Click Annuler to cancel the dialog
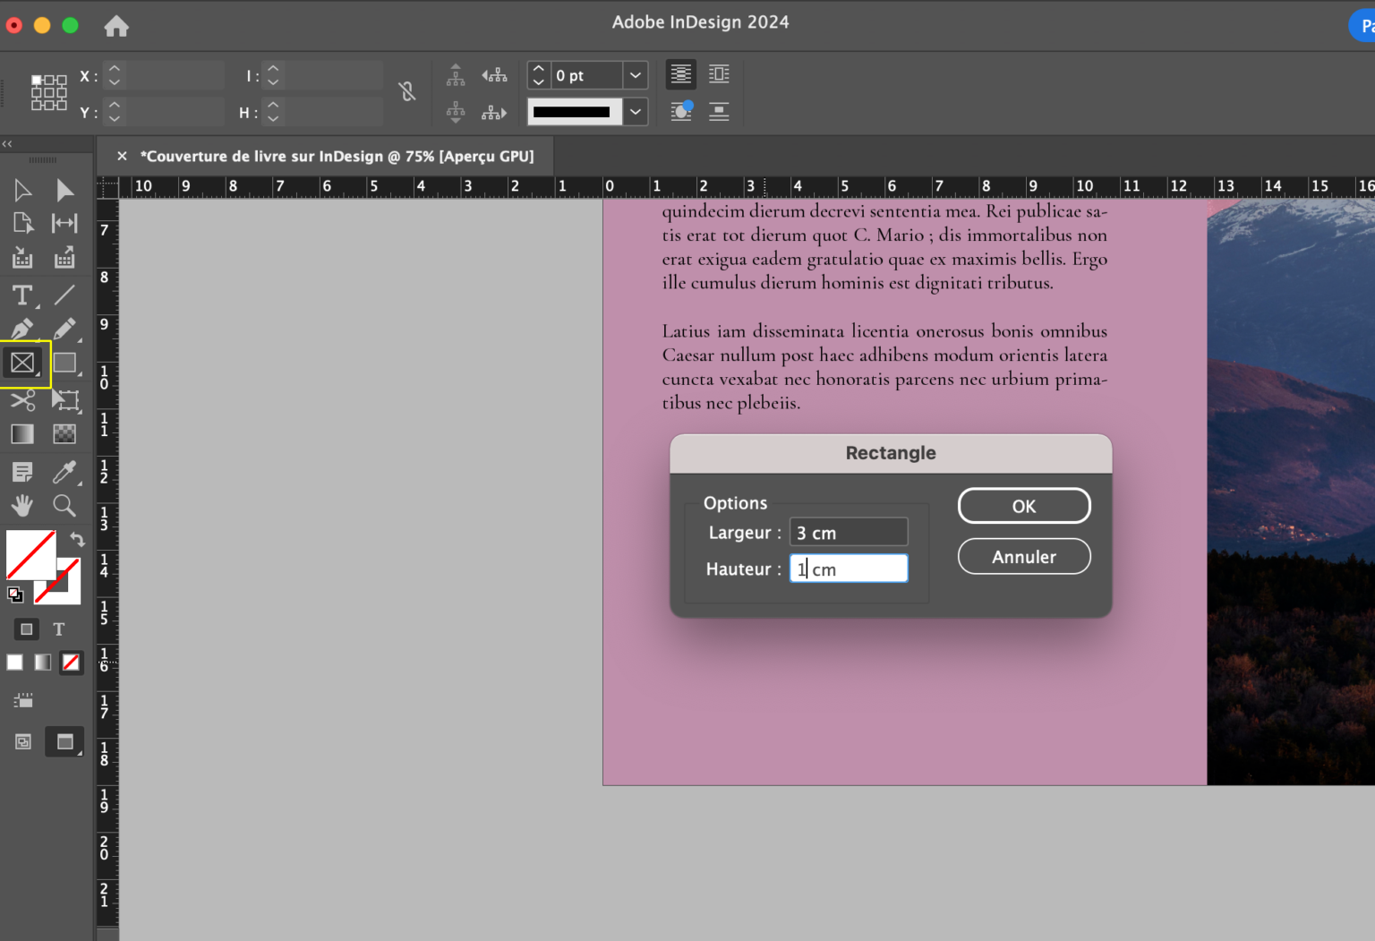The image size is (1375, 941). pyautogui.click(x=1024, y=557)
